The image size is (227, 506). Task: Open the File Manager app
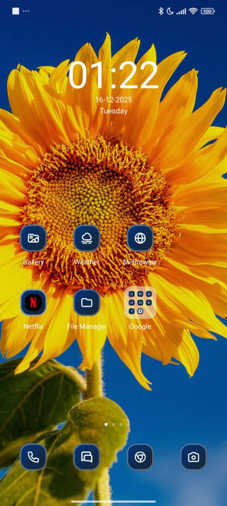87,303
